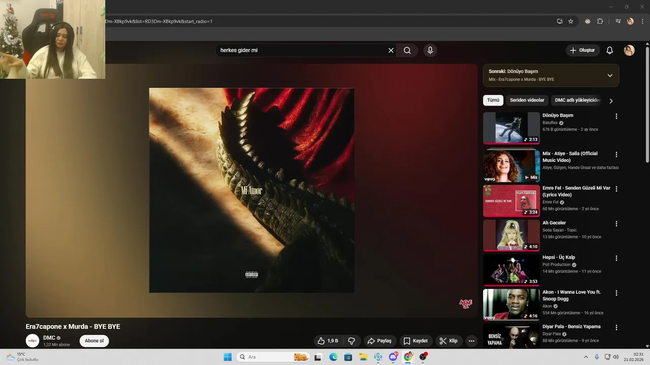
Task: Play Akon I Wanna Love You thumbnail
Action: tap(511, 305)
